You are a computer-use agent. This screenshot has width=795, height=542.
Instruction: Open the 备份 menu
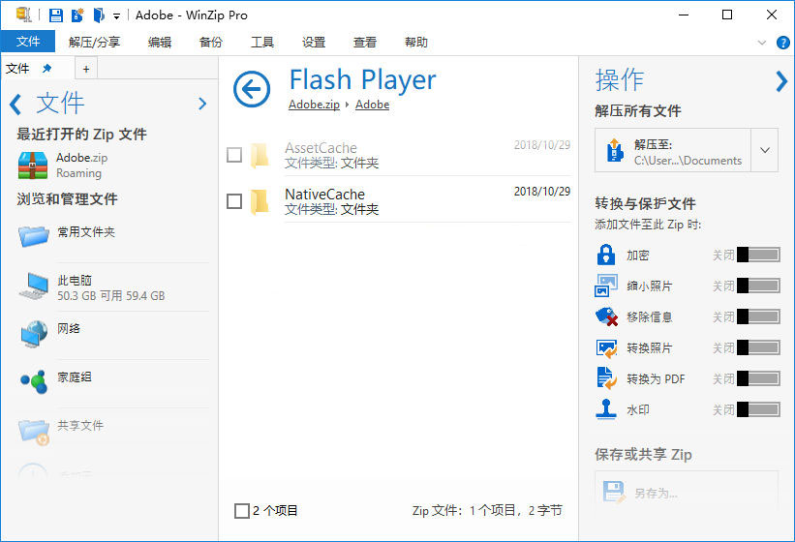click(x=211, y=42)
